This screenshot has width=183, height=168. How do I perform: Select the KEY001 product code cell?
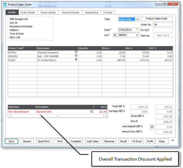coord(22,52)
